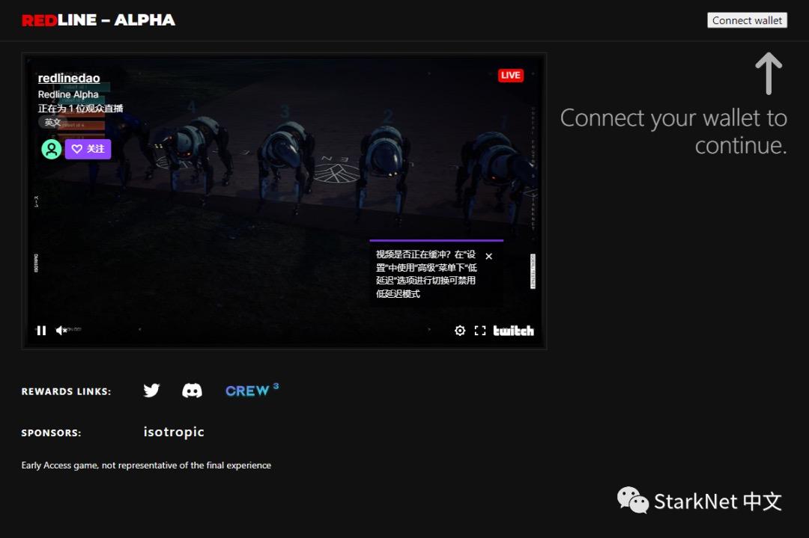Viewport: 809px width, 538px height.
Task: Open the Twitter rewards link
Action: [x=151, y=391]
